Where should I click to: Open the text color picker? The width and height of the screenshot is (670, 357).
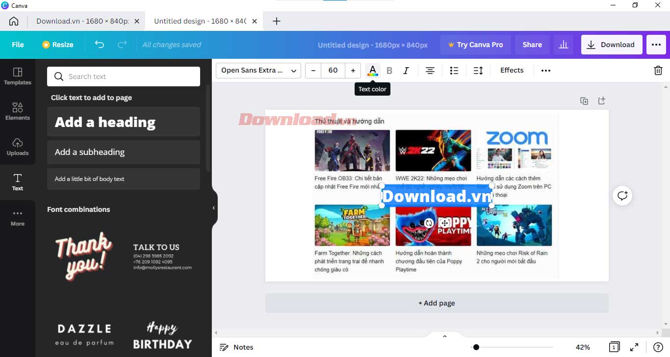click(373, 71)
